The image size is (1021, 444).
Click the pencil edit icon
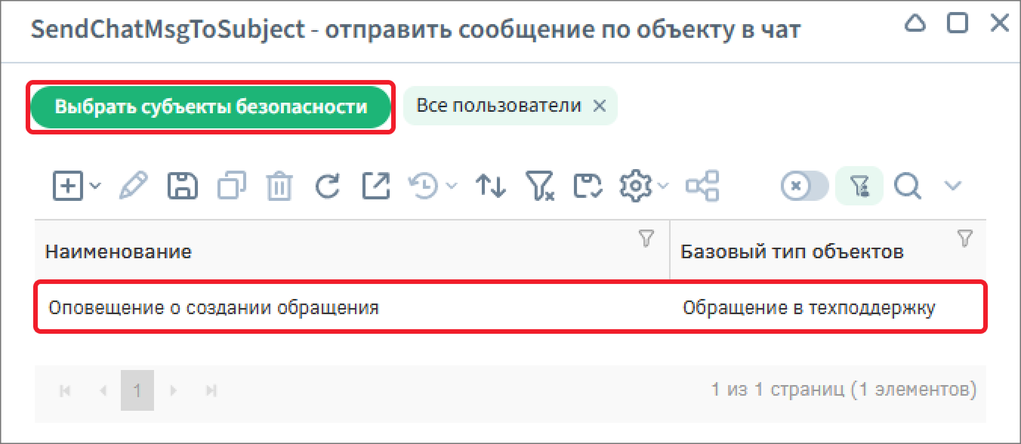click(134, 185)
